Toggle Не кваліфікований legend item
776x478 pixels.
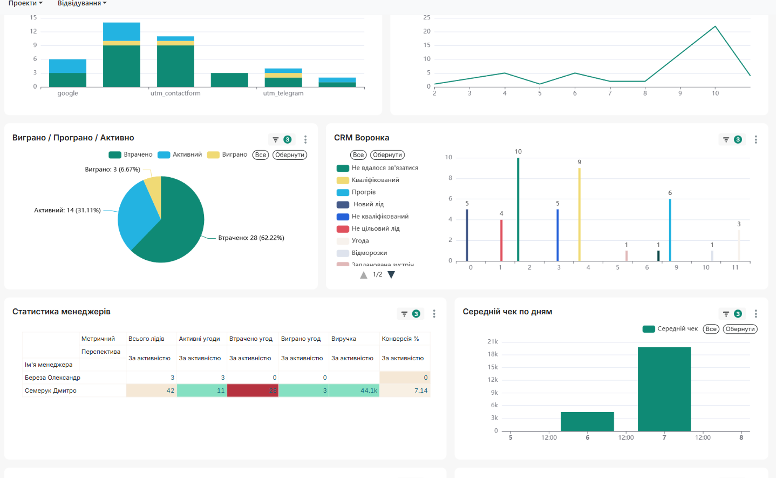coord(372,217)
